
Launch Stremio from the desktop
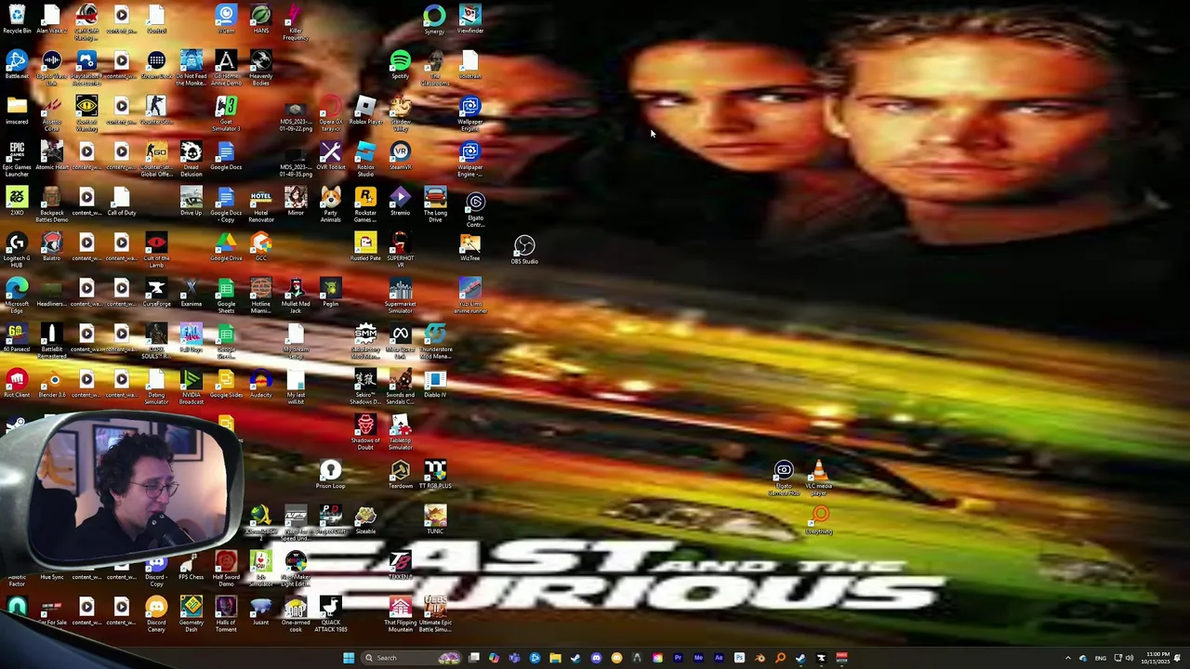[x=400, y=202]
